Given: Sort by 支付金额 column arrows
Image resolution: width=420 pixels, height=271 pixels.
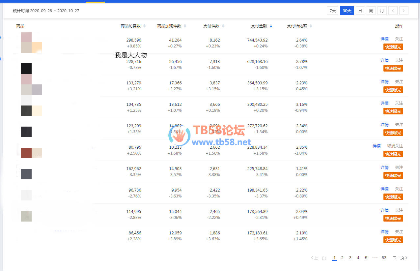Looking at the screenshot, I should pyautogui.click(x=271, y=26).
